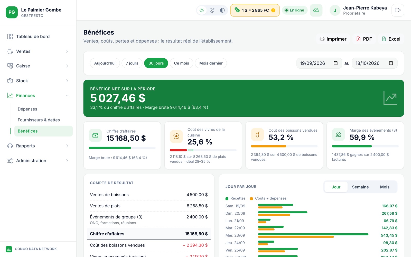Viewport: 411px width, 257px height.
Task: Click the Dim. 20/09 value 267,58 $
Action: 389,213
